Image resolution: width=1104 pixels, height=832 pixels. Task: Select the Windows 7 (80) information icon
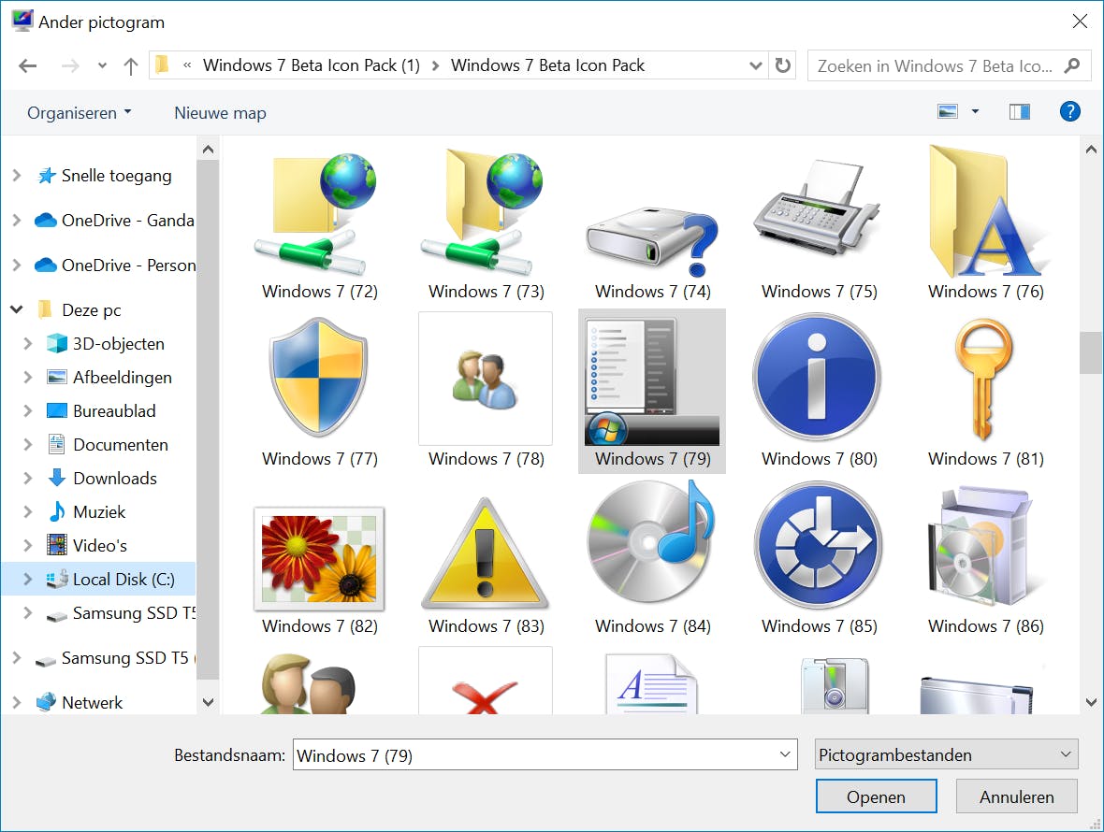(x=817, y=378)
